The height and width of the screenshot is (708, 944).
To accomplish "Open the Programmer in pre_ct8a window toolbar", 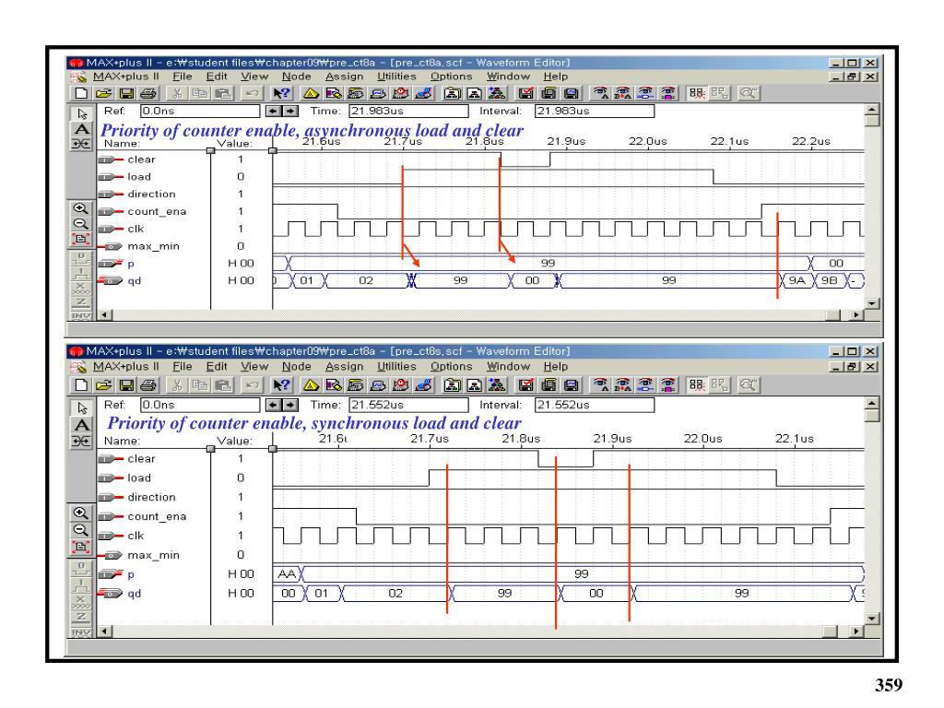I will 424,93.
